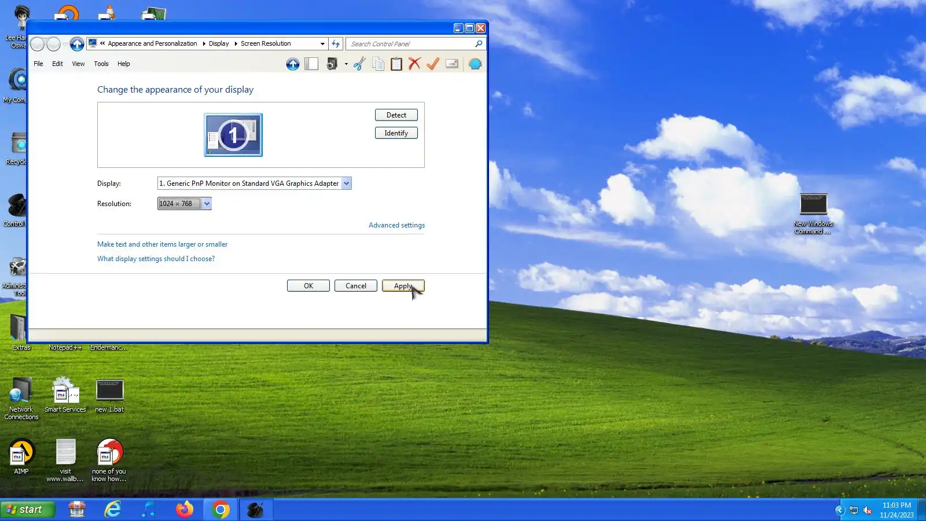Focus the Search Control Panel field
Image resolution: width=926 pixels, height=521 pixels.
(411, 44)
